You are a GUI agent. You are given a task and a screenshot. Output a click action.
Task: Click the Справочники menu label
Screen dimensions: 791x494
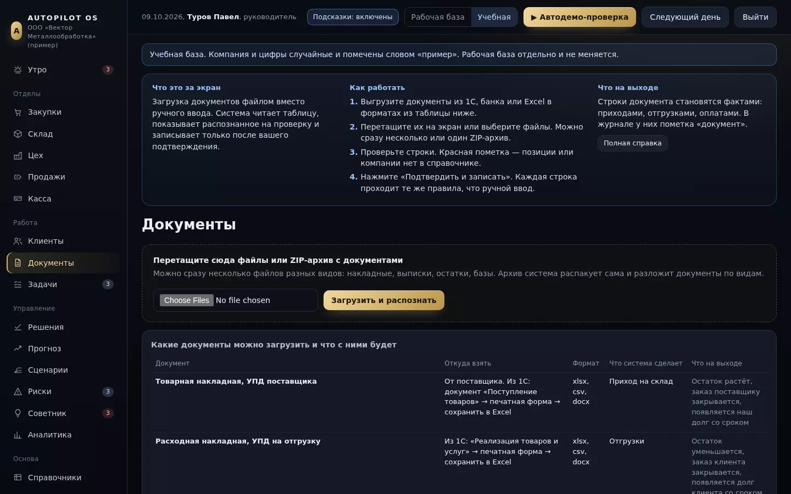54,478
